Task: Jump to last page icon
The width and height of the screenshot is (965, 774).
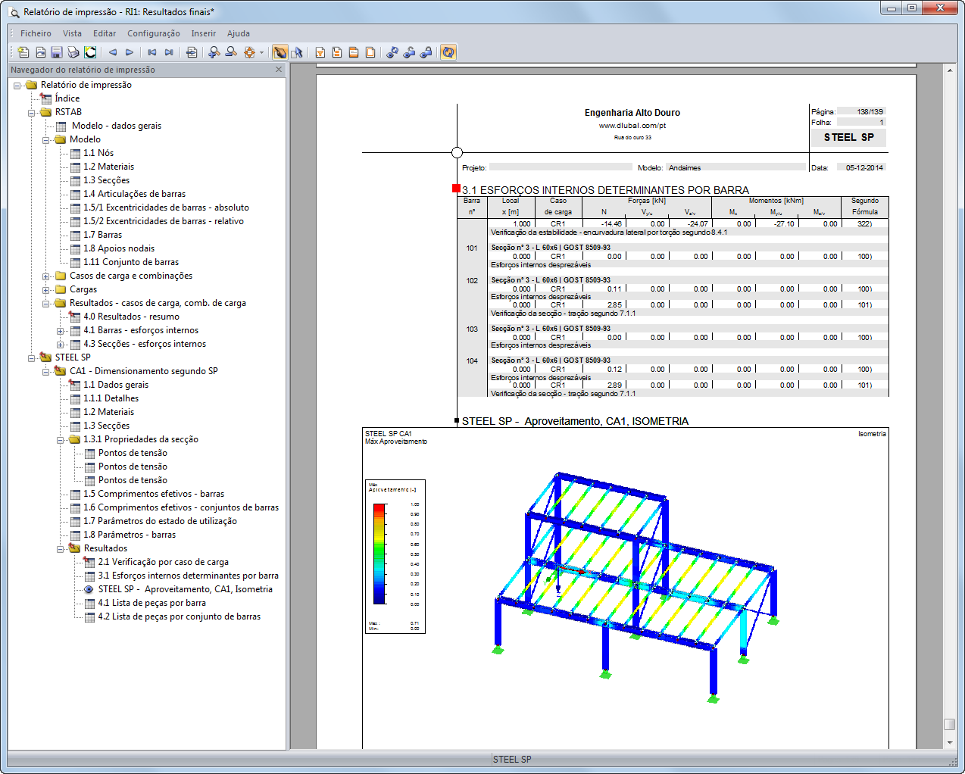Action: click(169, 52)
